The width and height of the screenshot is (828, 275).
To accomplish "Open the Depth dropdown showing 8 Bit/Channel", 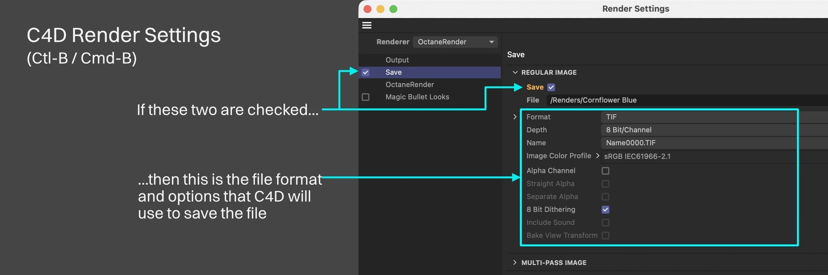I will pyautogui.click(x=714, y=130).
